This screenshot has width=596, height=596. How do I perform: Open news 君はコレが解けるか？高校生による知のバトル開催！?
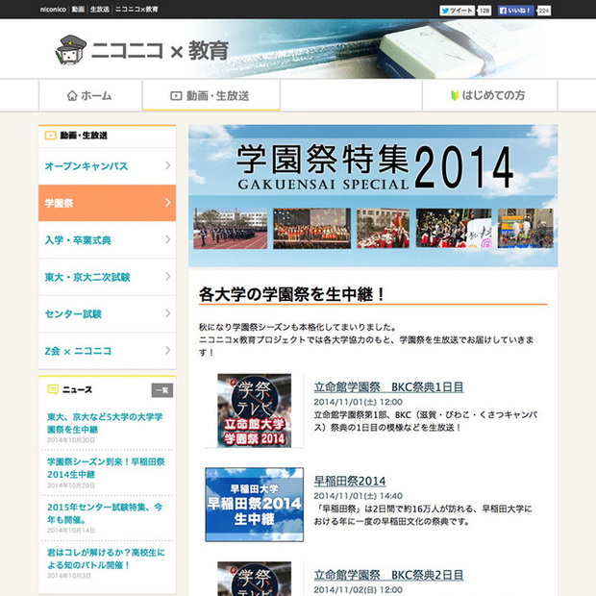point(106,559)
